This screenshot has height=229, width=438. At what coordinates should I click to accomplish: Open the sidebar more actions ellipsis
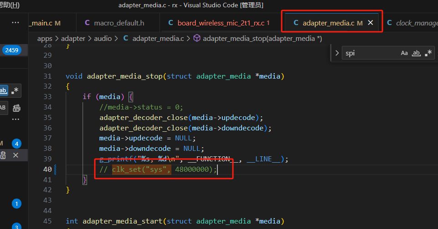point(15,23)
